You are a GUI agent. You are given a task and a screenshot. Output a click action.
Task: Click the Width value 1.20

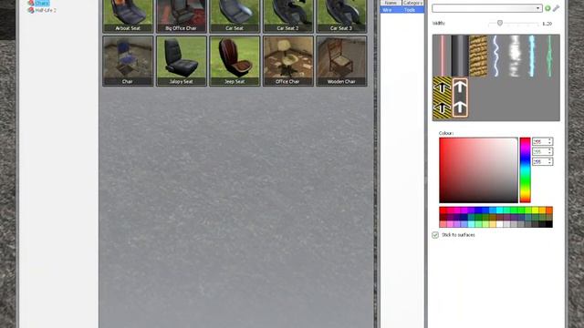(x=547, y=24)
